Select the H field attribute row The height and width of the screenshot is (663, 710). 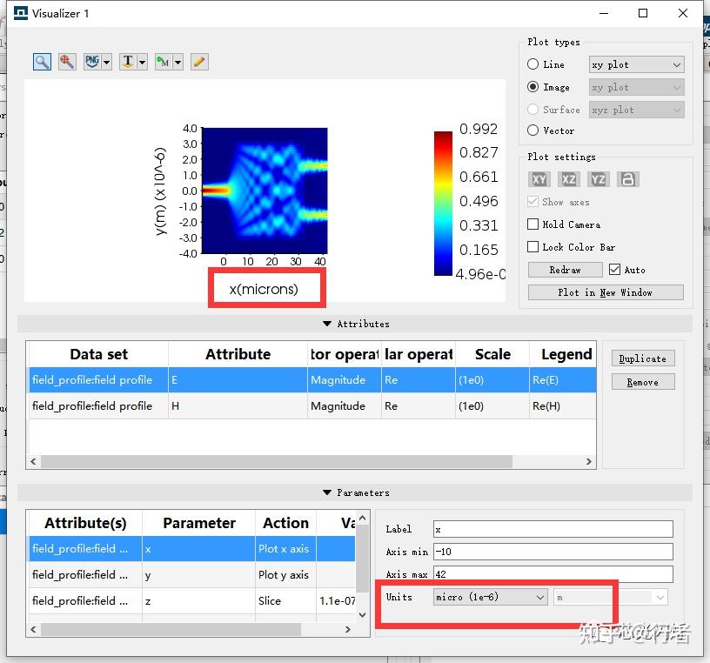pos(174,406)
